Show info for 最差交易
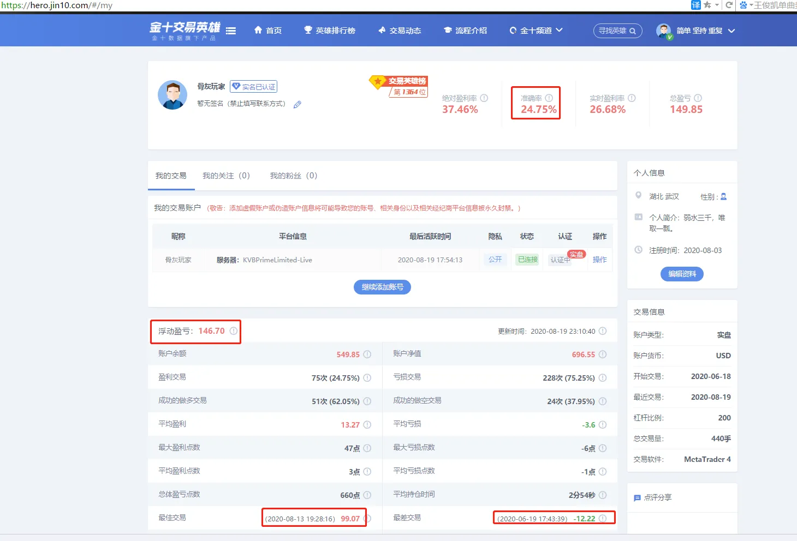 pos(603,519)
